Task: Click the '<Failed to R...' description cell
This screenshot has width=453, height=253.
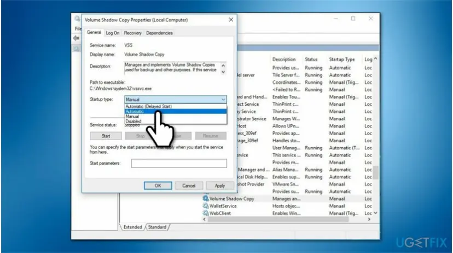Action: (x=286, y=89)
